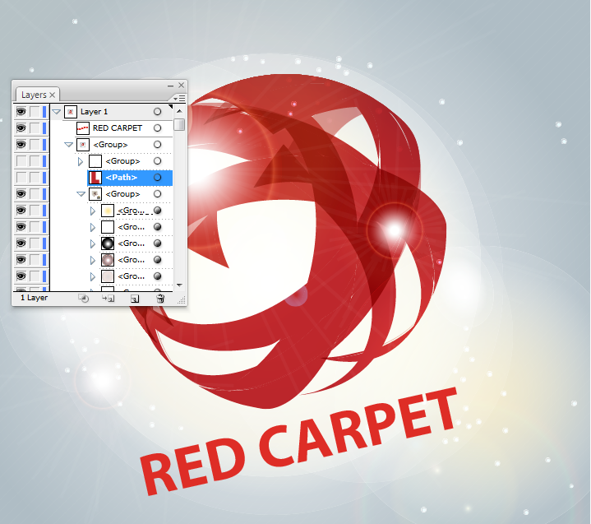Click the target circle on the <Path> row
The height and width of the screenshot is (524, 591).
pos(158,178)
